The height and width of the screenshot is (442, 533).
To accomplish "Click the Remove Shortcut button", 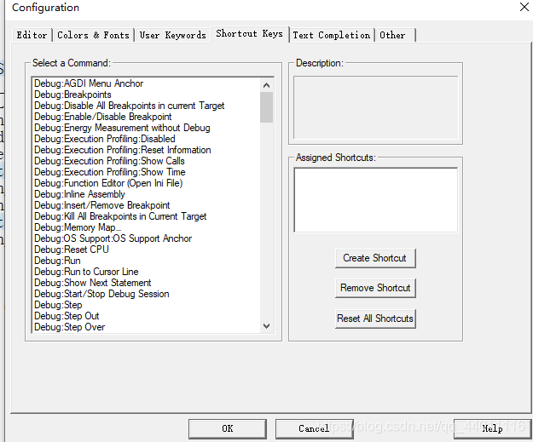I will (x=375, y=288).
